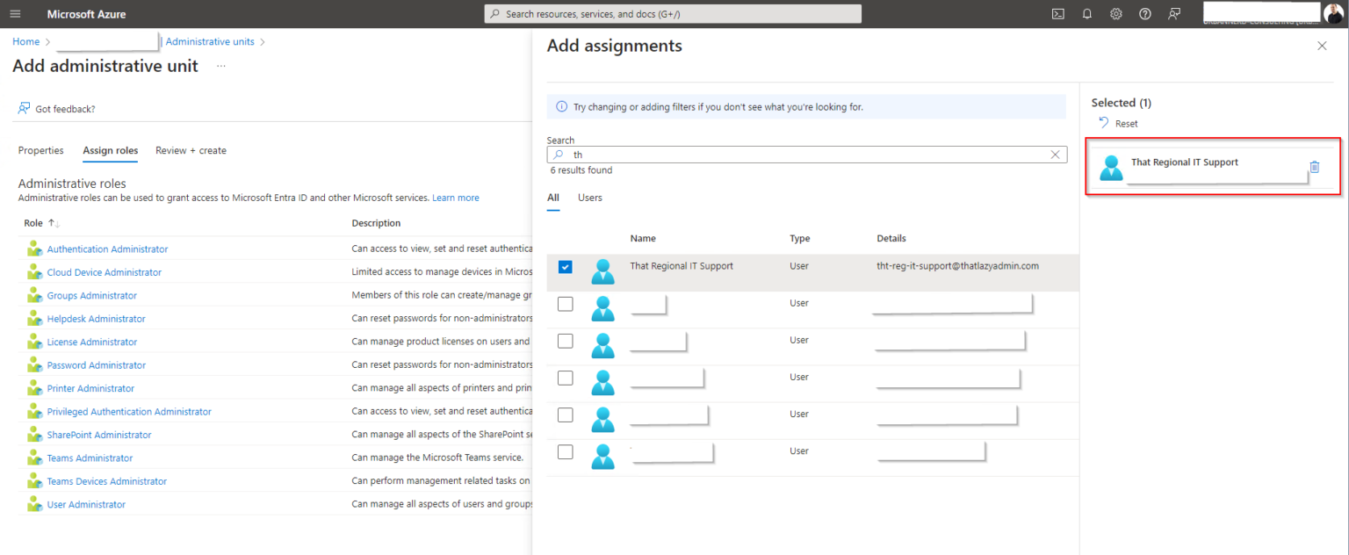Screen dimensions: 1349x555
Task: Click the Microsoft Azure logo text
Action: click(x=86, y=14)
